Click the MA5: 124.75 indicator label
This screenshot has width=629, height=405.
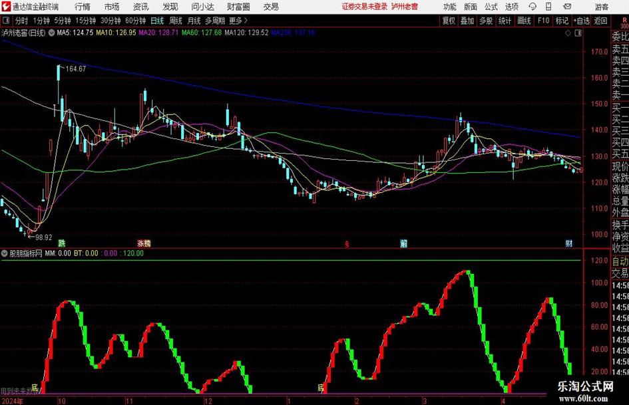click(75, 33)
